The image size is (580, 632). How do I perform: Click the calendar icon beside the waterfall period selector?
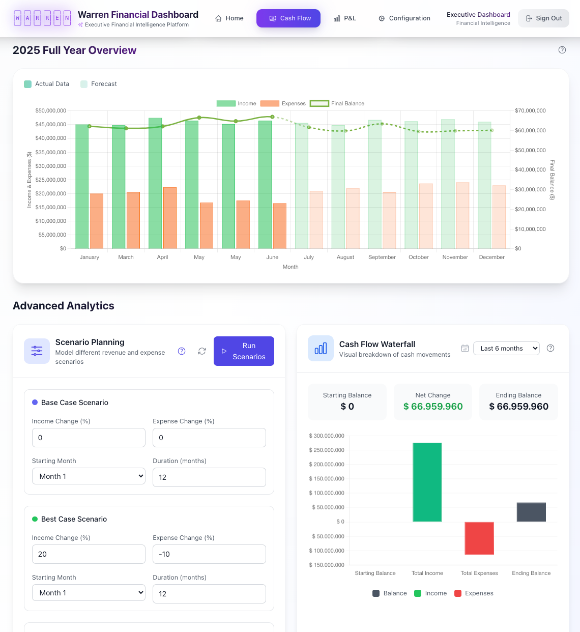[465, 348]
